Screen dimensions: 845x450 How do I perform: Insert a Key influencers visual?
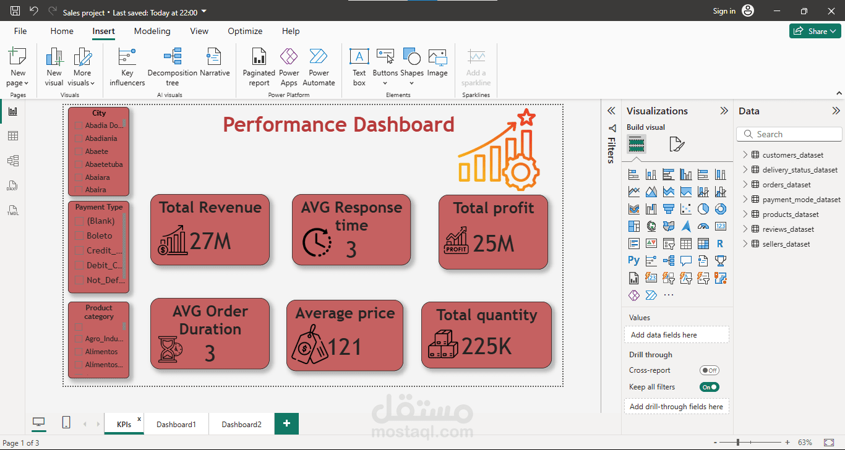tap(127, 67)
